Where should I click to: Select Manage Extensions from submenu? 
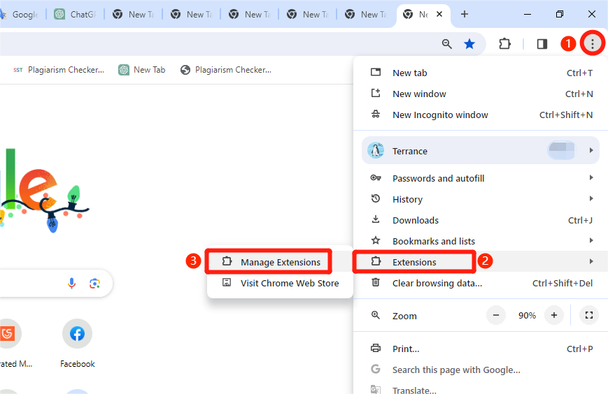[280, 262]
